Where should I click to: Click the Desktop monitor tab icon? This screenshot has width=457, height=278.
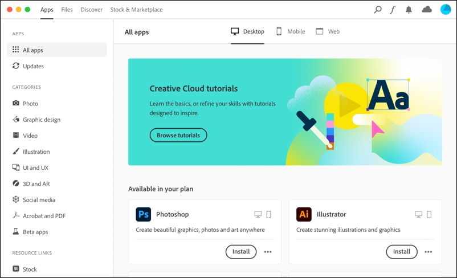[235, 31]
